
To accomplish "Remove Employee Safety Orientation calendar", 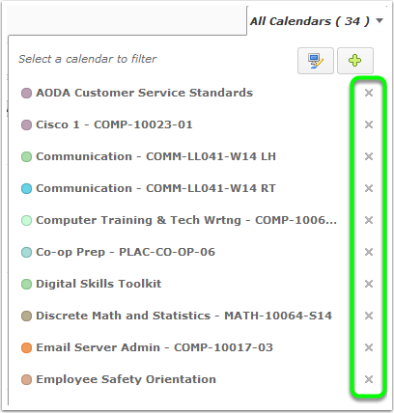I will (369, 379).
